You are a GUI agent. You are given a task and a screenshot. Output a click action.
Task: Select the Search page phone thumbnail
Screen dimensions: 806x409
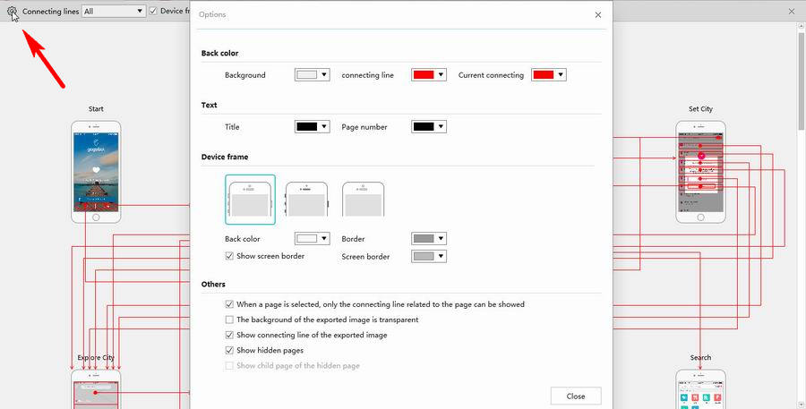pos(700,389)
